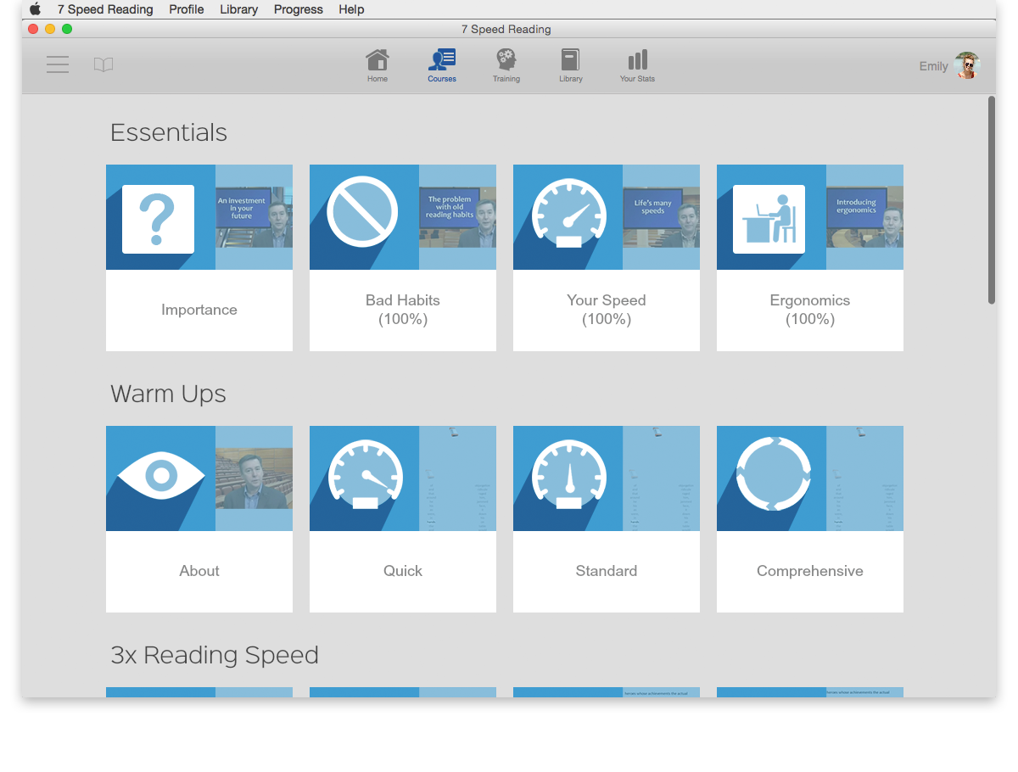The height and width of the screenshot is (772, 1018).
Task: Click the 3x Reading Speed heading
Action: (x=215, y=655)
